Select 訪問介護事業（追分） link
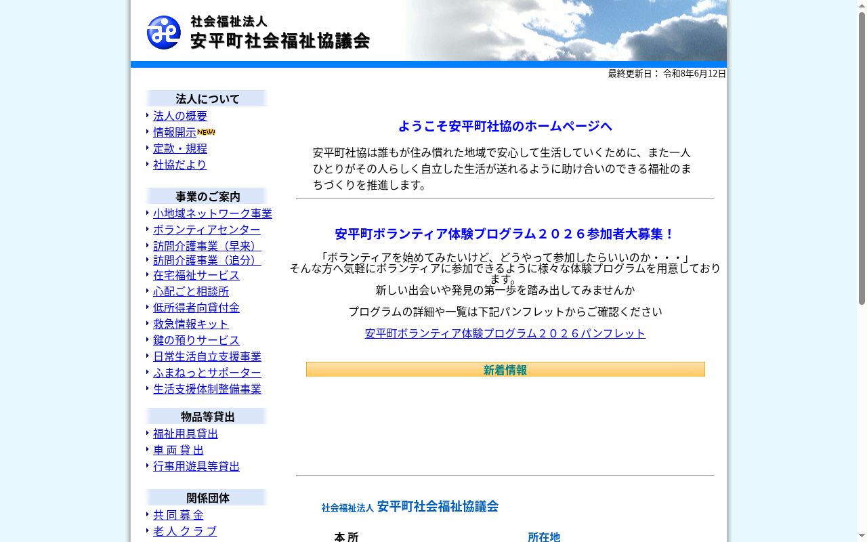867x542 pixels. 207,260
